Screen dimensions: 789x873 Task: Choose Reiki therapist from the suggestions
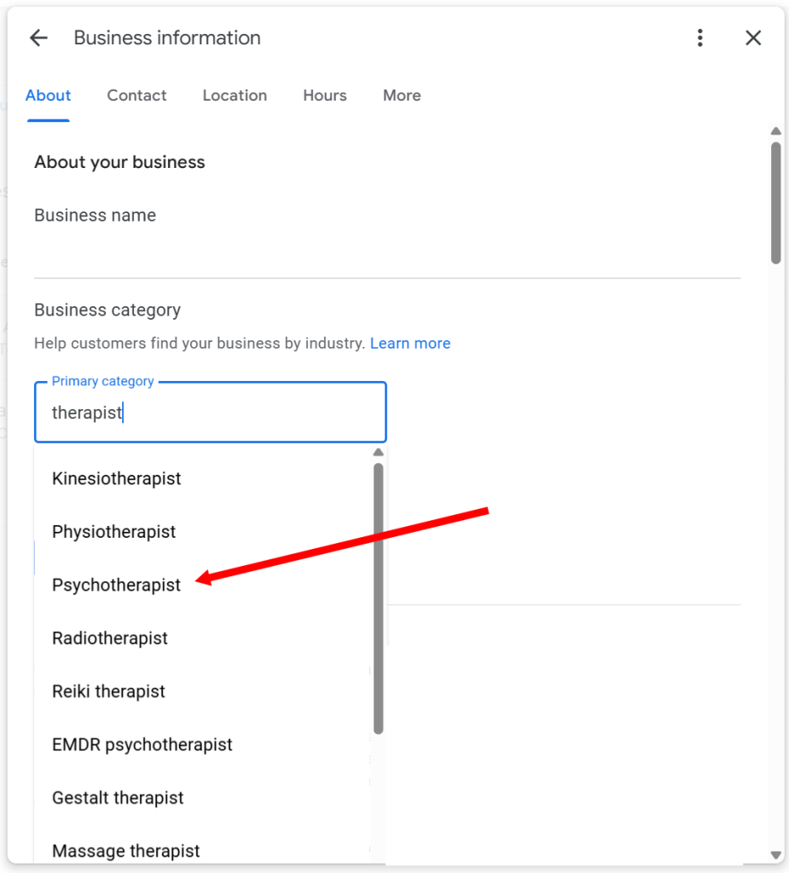point(108,691)
